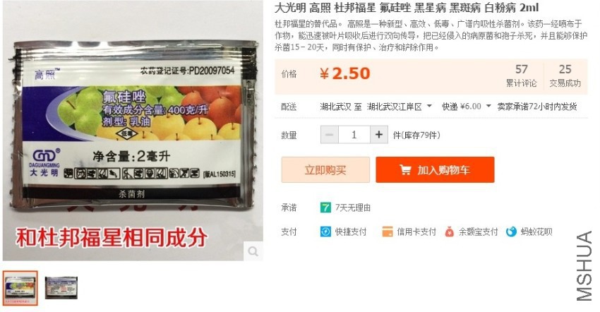Screen dimensions: 600x312
Task: Click the green 7-day return icon
Action: pyautogui.click(x=325, y=208)
